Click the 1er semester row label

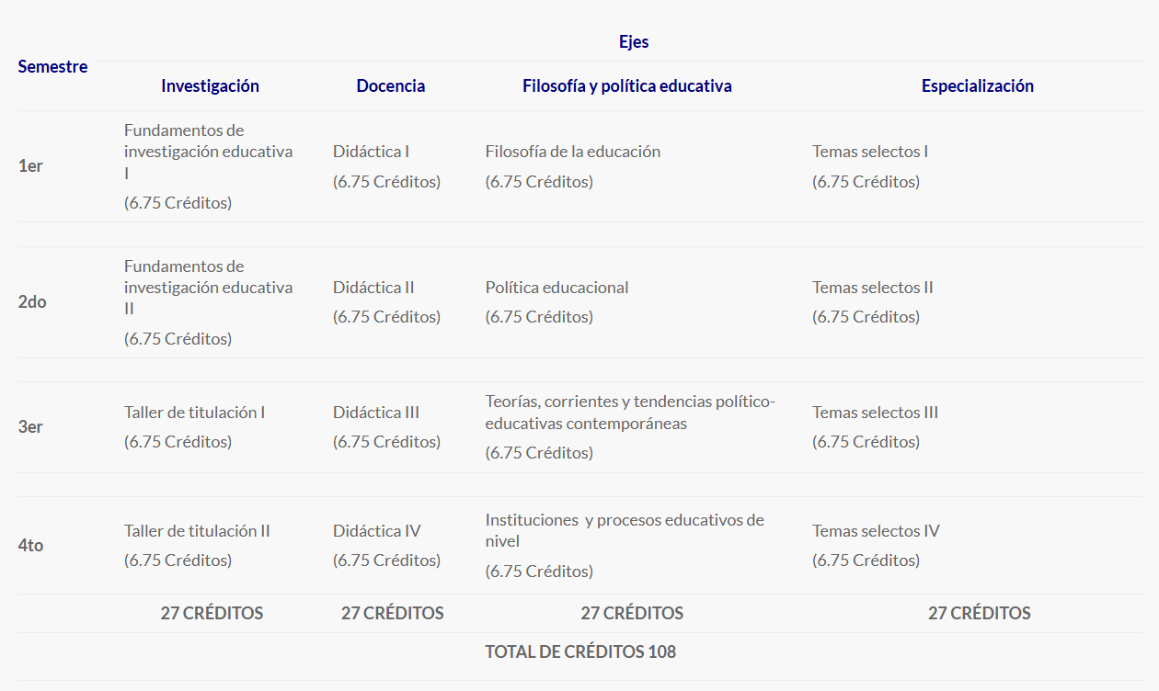(x=30, y=166)
